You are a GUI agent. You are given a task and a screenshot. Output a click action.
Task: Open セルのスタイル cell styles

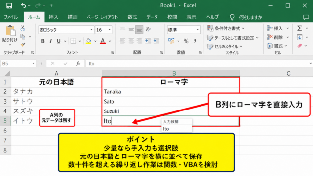pyautogui.click(x=225, y=47)
